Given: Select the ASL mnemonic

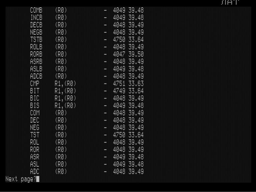Looking at the screenshot, I should [x=35, y=164].
